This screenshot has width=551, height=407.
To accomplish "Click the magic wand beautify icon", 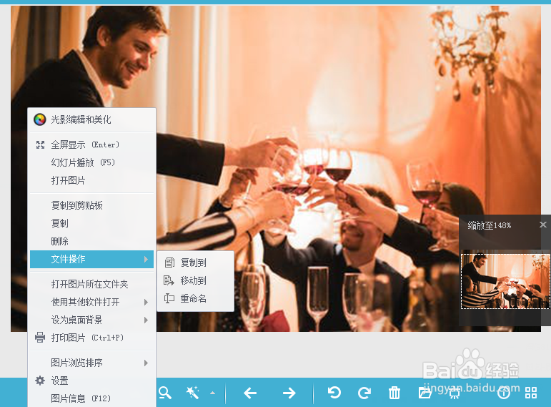I will 192,393.
